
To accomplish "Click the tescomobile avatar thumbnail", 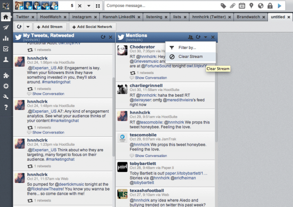I will (122, 138).
